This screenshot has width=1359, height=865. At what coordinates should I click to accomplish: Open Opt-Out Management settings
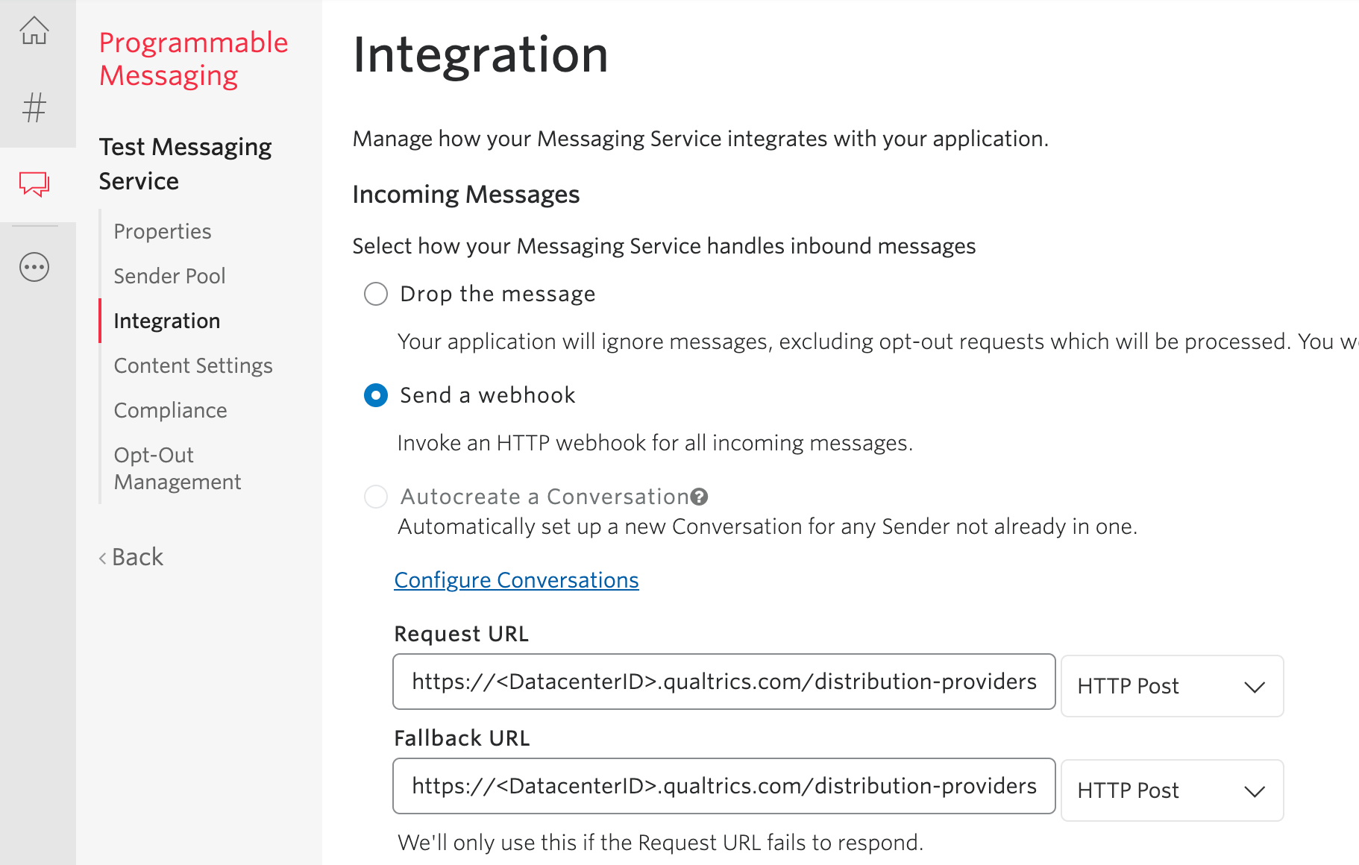pyautogui.click(x=177, y=468)
